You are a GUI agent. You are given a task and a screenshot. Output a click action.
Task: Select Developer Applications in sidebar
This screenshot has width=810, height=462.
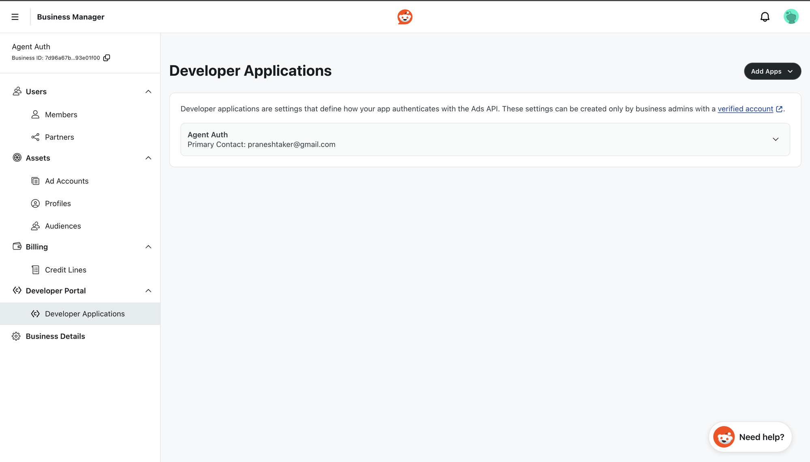pyautogui.click(x=80, y=314)
